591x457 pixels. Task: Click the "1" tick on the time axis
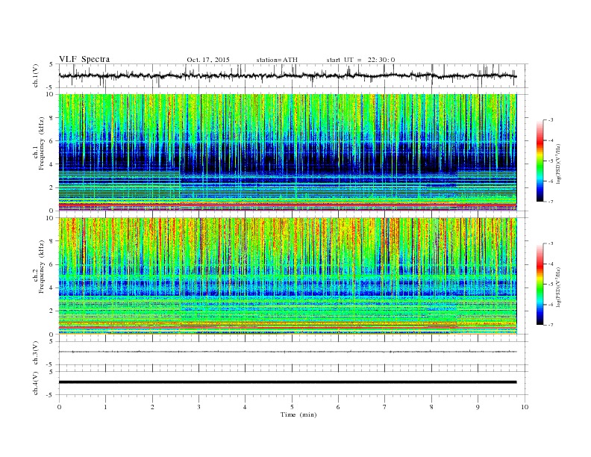[105, 407]
